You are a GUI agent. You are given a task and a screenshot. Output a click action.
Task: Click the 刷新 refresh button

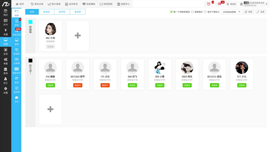click(249, 12)
